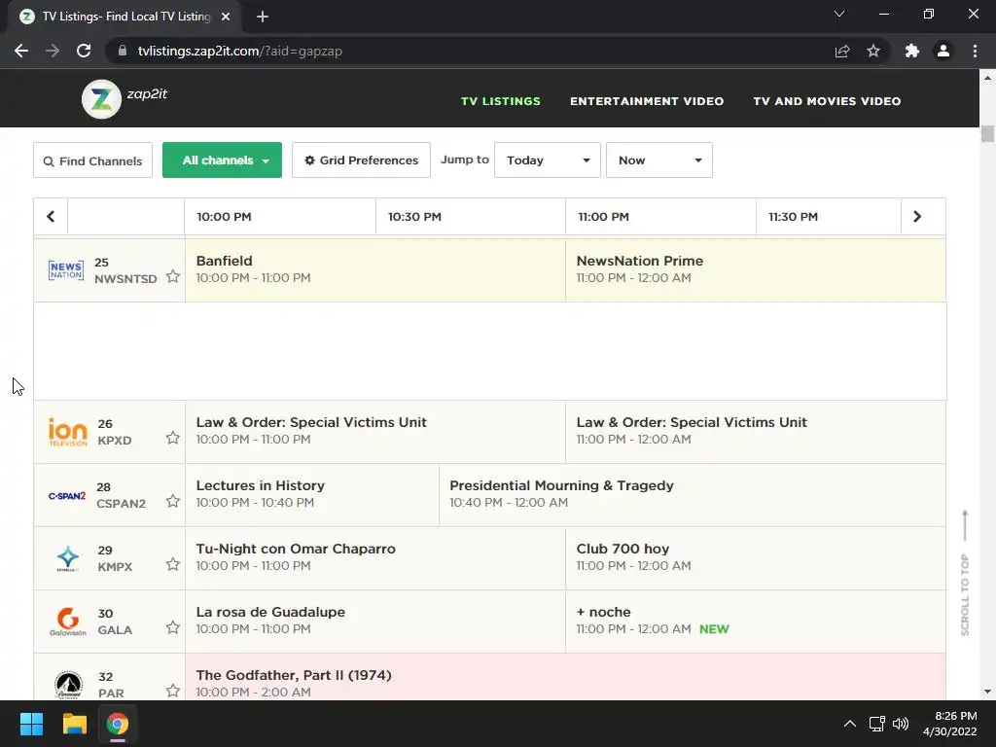Viewport: 996px width, 747px height.
Task: Open a new browser tab
Action: 263,17
